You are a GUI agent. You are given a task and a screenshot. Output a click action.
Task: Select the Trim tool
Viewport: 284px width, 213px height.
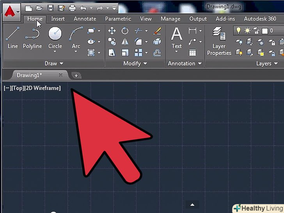(138, 31)
